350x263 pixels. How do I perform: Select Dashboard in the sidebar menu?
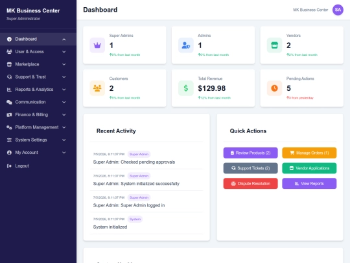click(x=38, y=39)
